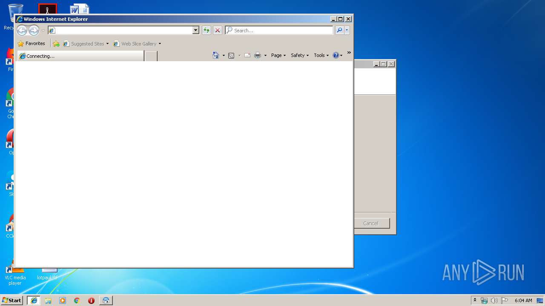Open the Help question-mark menu

pyautogui.click(x=337, y=55)
